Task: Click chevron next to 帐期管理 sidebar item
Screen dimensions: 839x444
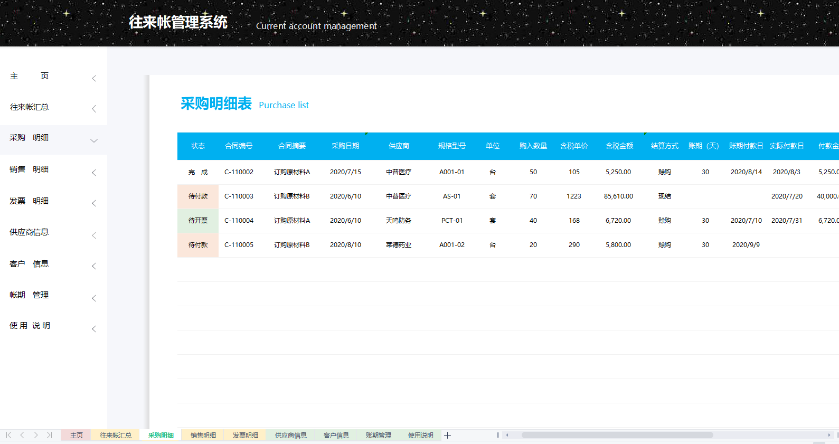Action: pos(94,298)
